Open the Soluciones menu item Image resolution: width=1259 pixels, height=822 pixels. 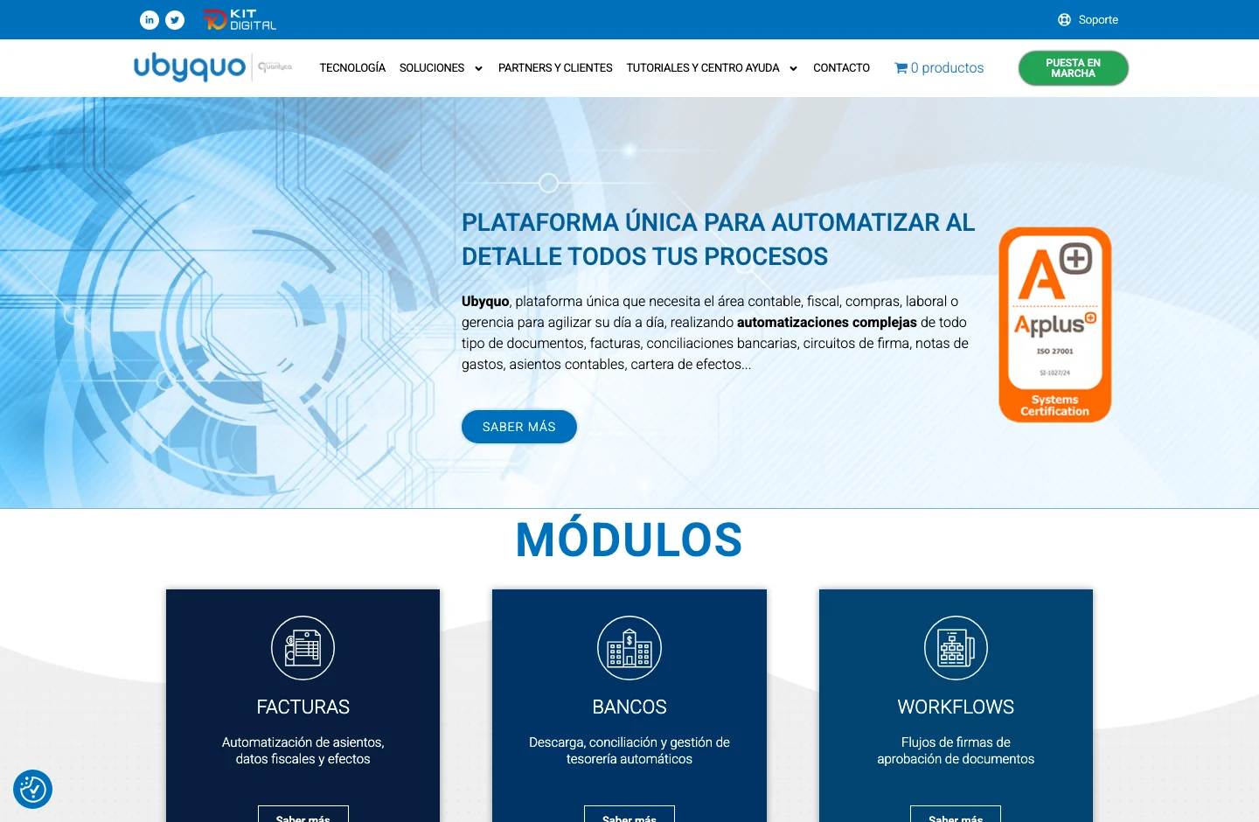[x=432, y=67]
